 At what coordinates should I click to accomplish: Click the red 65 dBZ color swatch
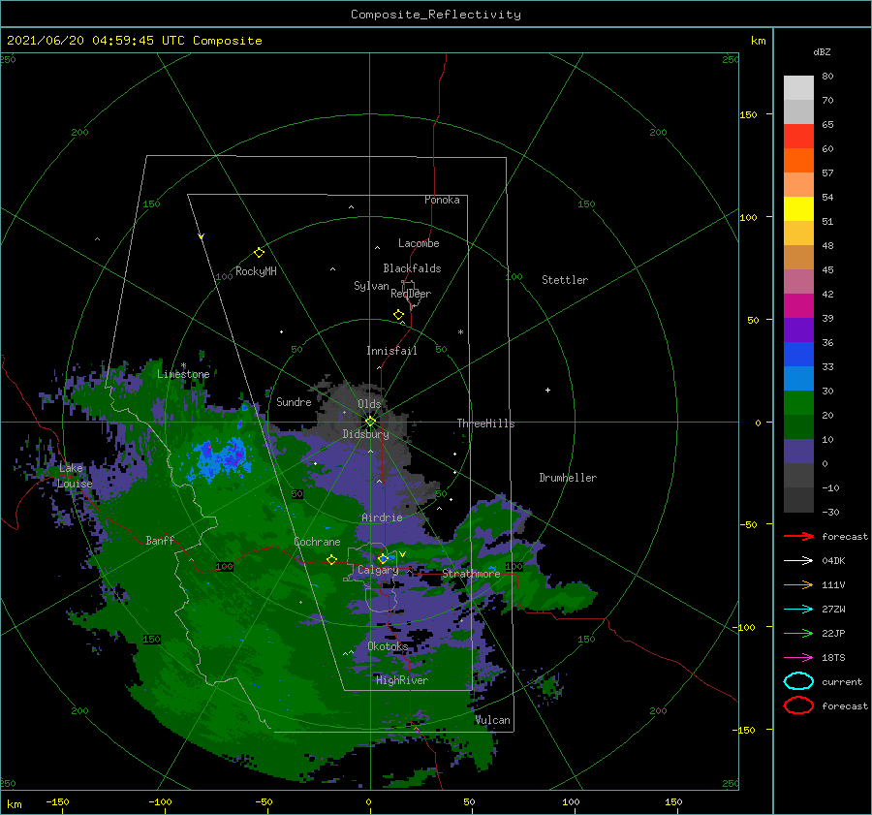tap(798, 137)
